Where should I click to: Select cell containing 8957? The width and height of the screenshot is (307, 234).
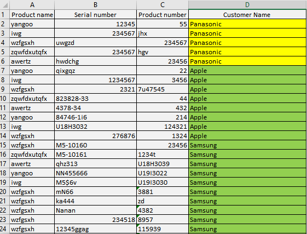[x=163, y=220]
